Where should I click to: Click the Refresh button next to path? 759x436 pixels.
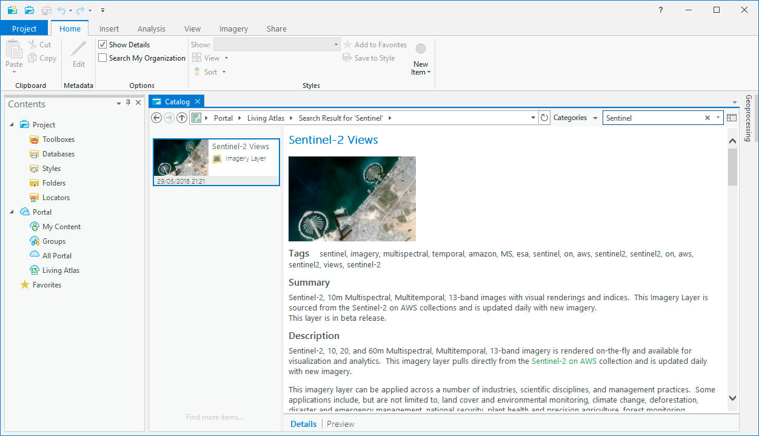point(544,118)
